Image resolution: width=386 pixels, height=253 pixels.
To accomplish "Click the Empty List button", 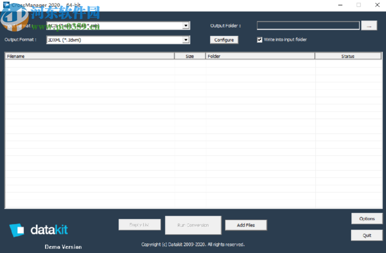I will [x=139, y=225].
